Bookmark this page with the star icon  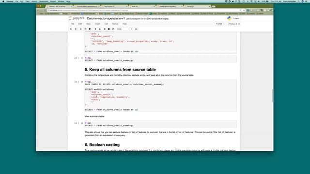pyautogui.click(x=244, y=10)
